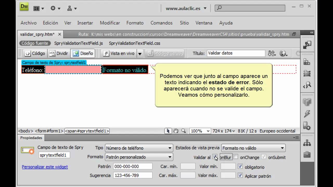Open the Ventana menu
The height and width of the screenshot is (187, 333).
(x=204, y=23)
